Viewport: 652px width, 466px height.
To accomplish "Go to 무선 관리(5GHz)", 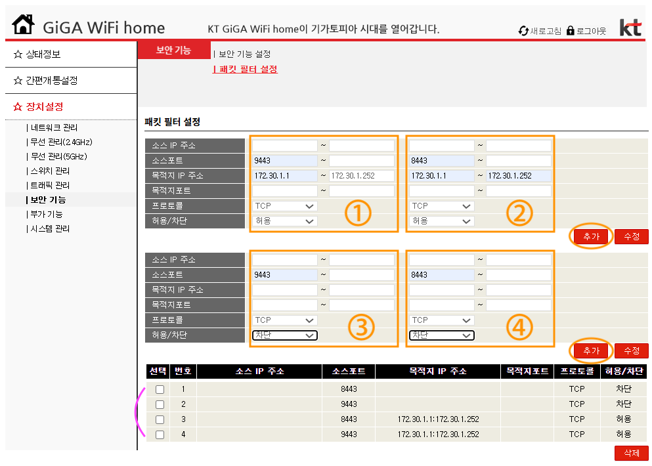I will [x=58, y=157].
